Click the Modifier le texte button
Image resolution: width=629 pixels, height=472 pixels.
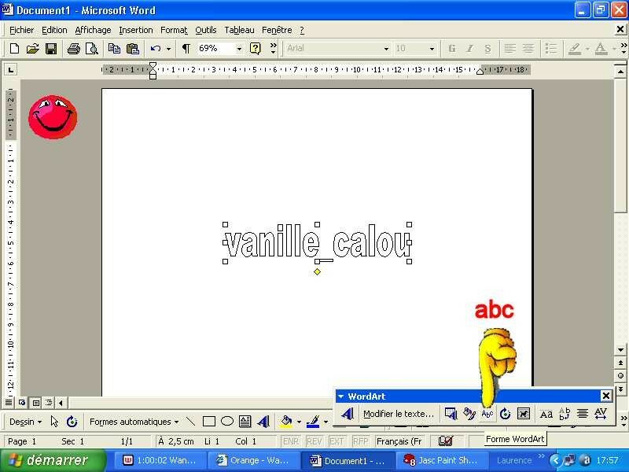(x=398, y=414)
